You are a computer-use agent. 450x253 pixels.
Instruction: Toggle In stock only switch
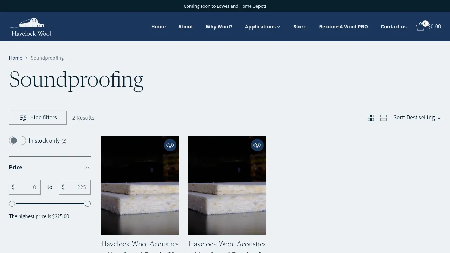click(x=18, y=141)
